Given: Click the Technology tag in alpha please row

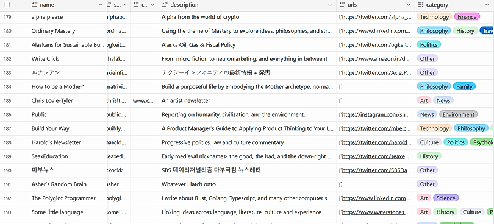Looking at the screenshot, I should [x=434, y=17].
